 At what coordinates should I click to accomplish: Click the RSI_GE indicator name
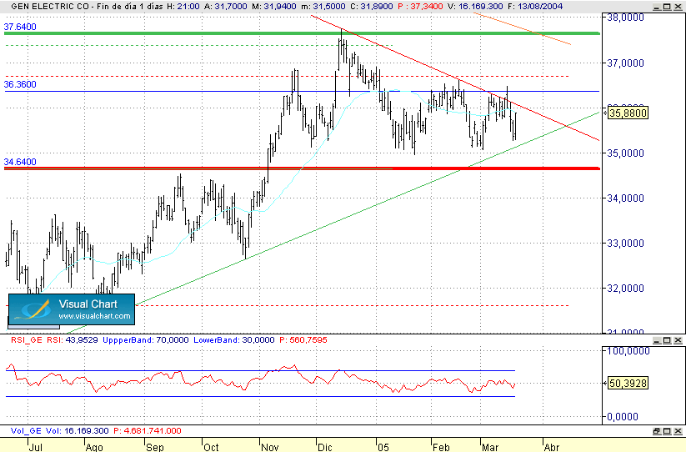(27, 340)
